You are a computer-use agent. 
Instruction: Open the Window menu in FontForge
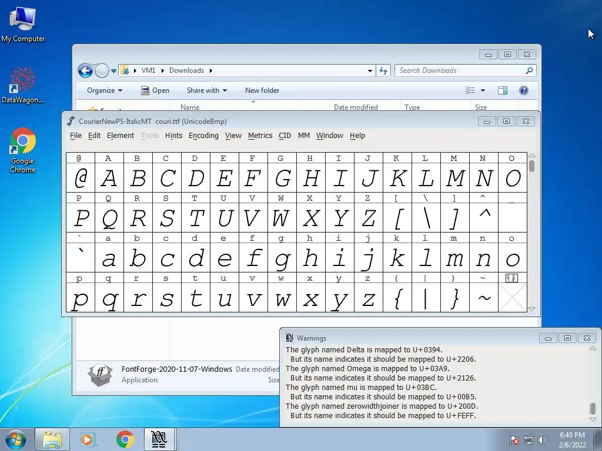329,136
